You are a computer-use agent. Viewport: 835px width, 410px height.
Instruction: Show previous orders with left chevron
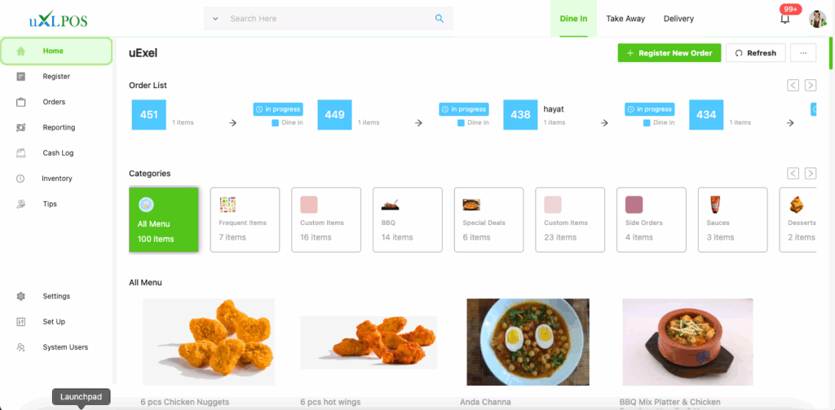(x=793, y=86)
